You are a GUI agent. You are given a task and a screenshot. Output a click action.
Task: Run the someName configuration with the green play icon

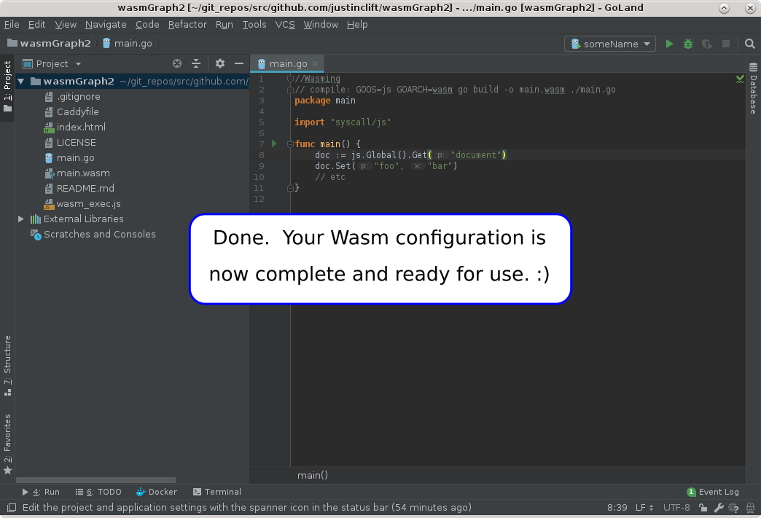669,44
